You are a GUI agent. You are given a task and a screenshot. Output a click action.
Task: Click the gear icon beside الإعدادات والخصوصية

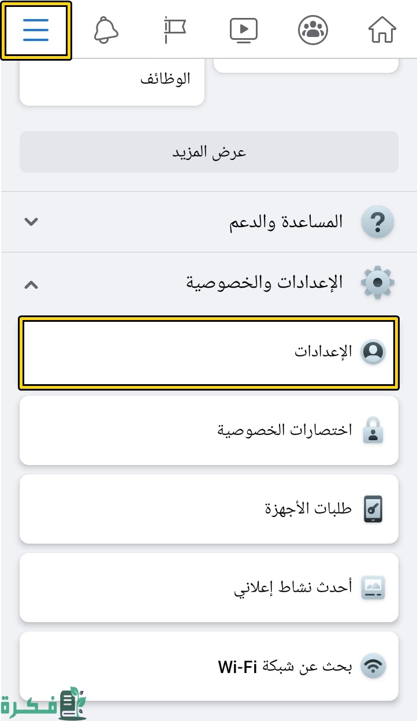point(377,282)
